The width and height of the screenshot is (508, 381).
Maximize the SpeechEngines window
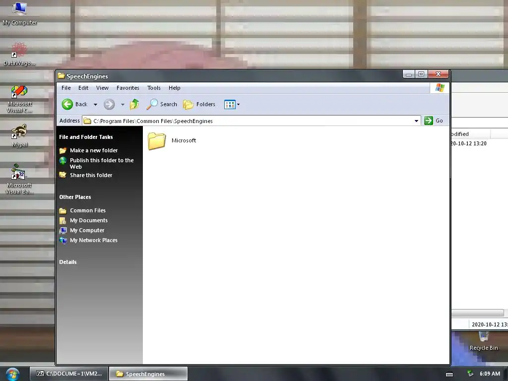tap(421, 74)
